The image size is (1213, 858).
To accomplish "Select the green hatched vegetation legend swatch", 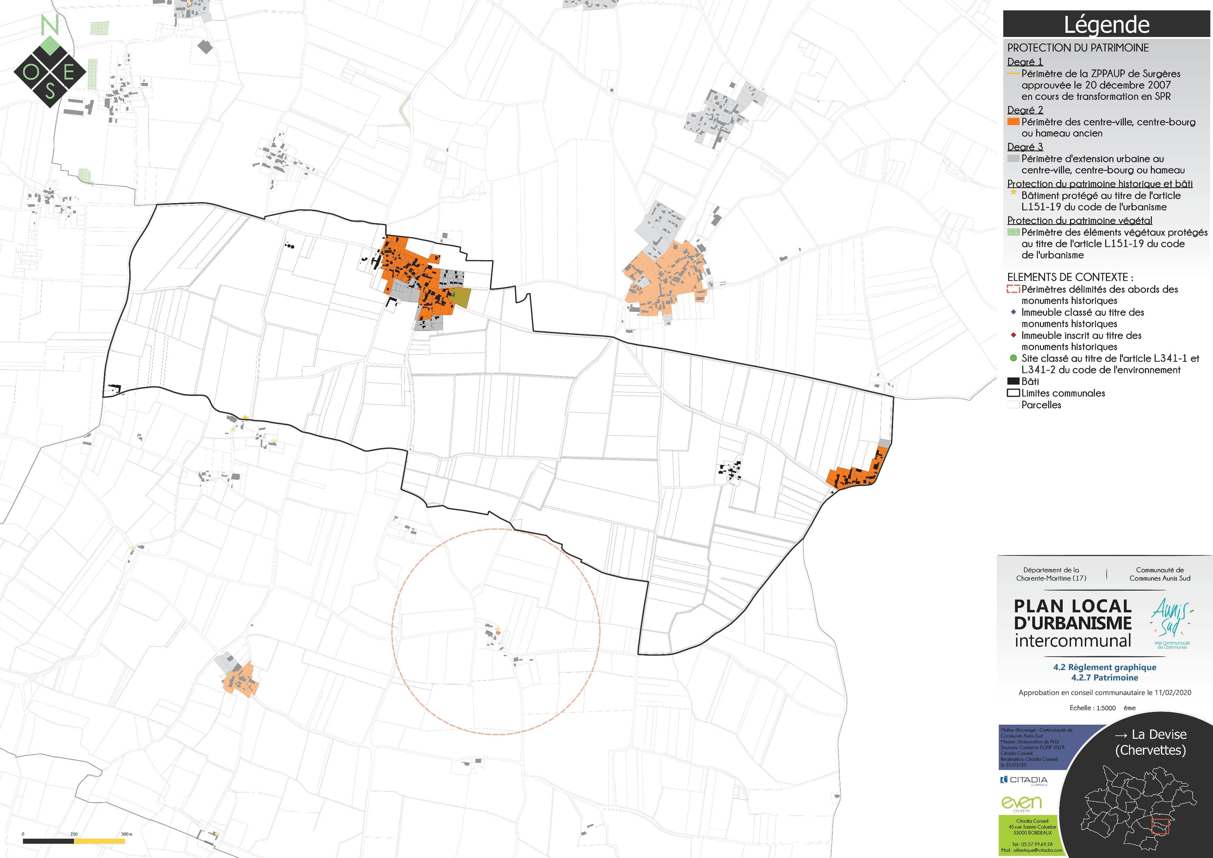I will [x=1013, y=232].
